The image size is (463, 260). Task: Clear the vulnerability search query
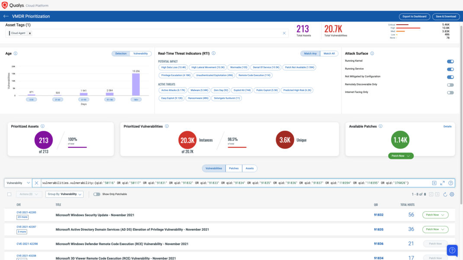36,183
